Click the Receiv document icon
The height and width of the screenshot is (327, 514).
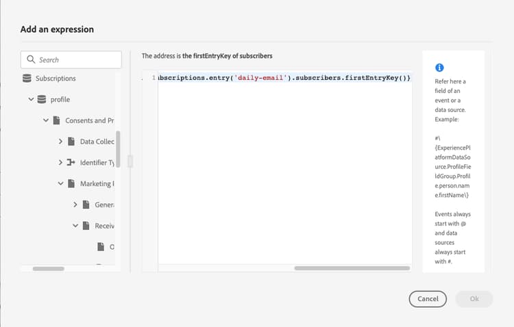[86, 226]
